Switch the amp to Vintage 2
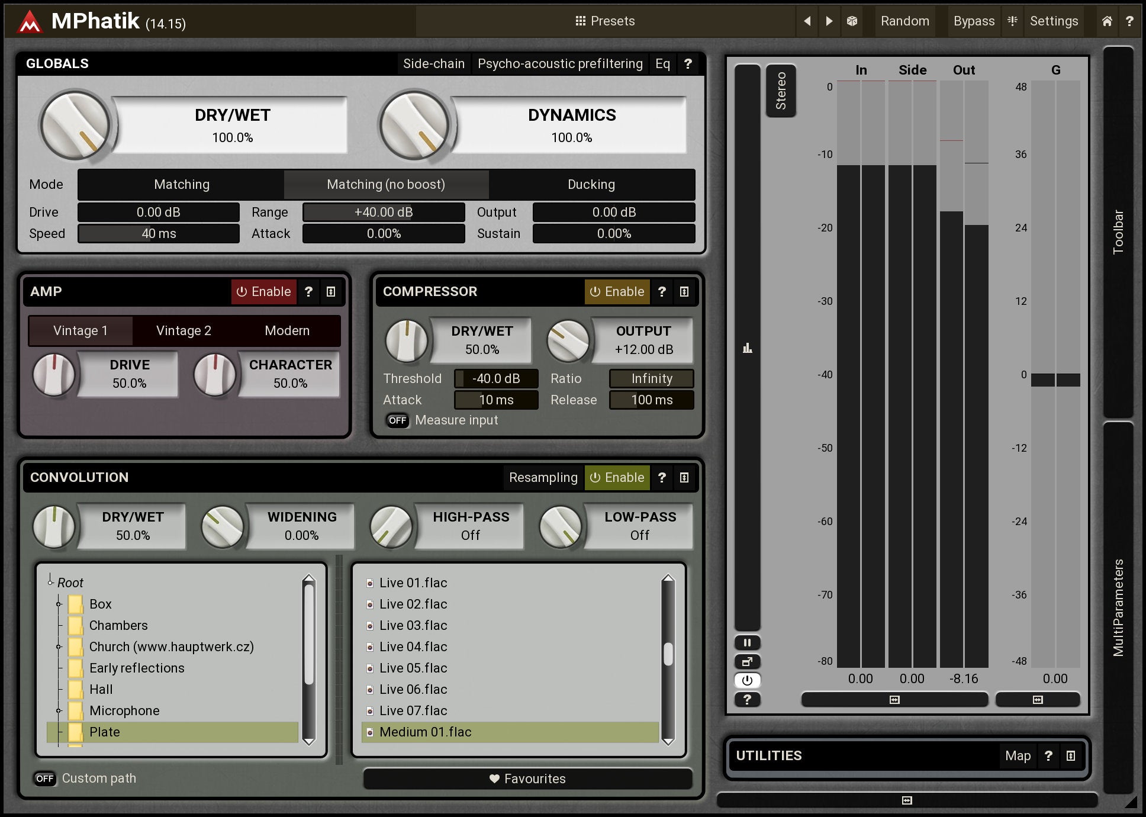This screenshot has width=1146, height=817. pyautogui.click(x=184, y=330)
